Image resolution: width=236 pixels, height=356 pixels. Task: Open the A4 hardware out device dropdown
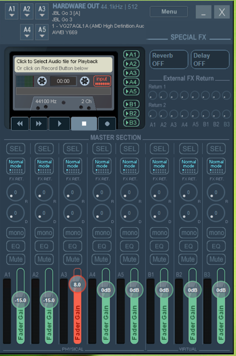[27, 32]
